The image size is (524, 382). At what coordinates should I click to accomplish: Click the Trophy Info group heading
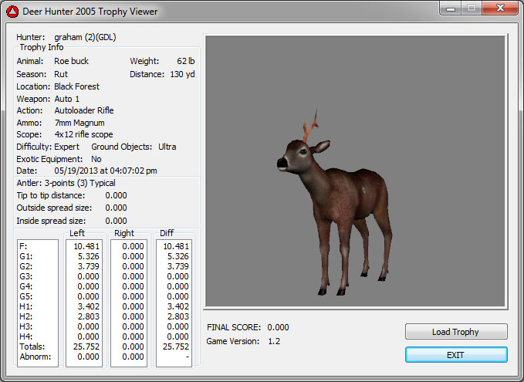42,48
